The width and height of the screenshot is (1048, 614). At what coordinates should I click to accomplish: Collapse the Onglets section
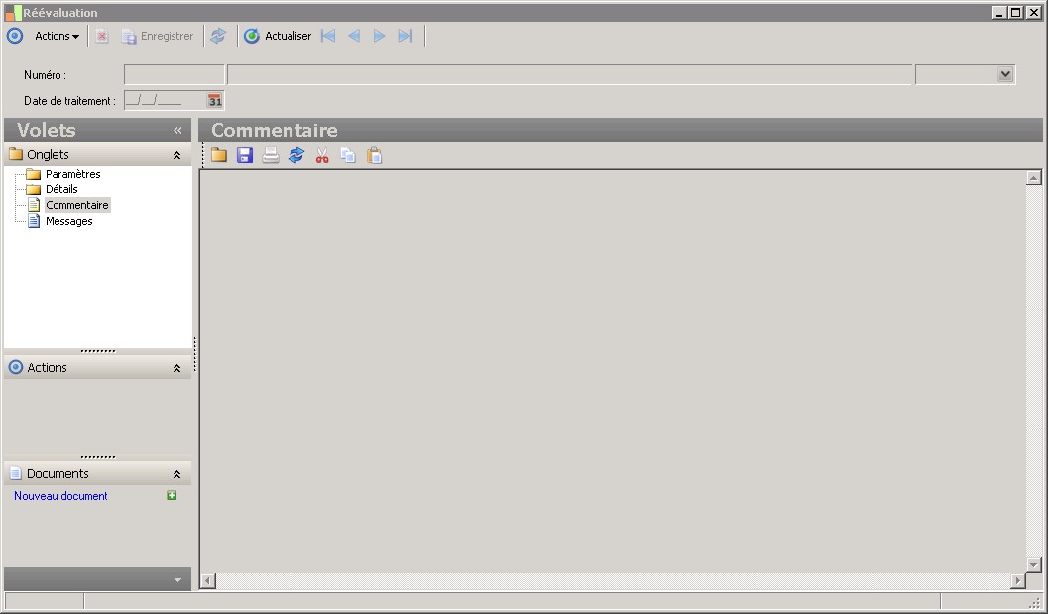pyautogui.click(x=177, y=155)
